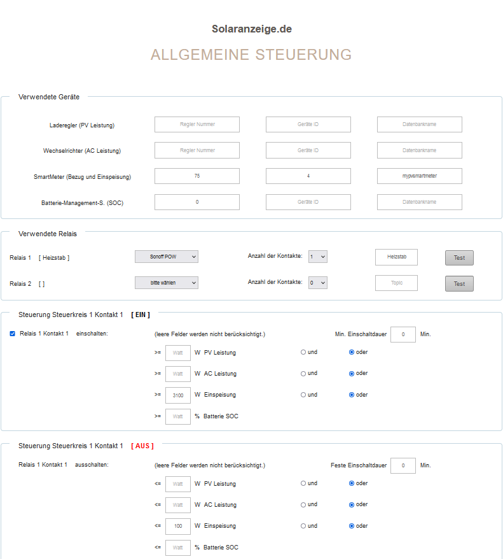Click the Einspeisung 3100 W threshold field
This screenshot has height=559, width=503.
177,395
